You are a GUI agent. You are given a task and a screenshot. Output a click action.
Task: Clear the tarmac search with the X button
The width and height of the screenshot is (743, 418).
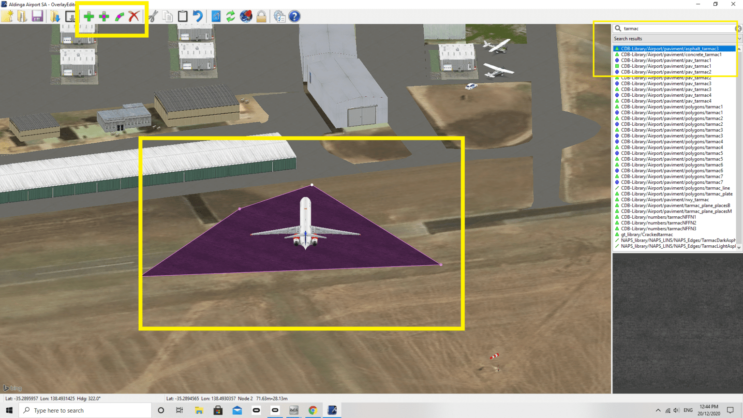point(738,29)
